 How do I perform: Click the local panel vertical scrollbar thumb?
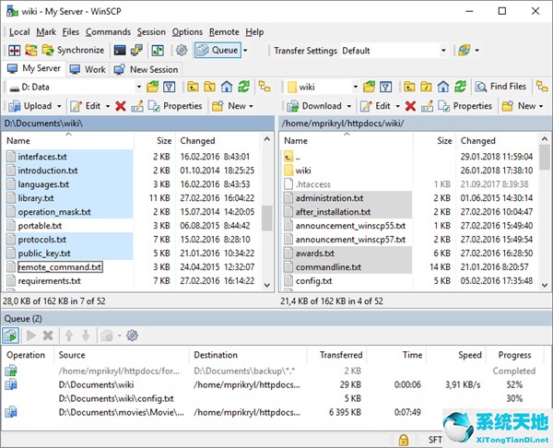tap(267, 218)
